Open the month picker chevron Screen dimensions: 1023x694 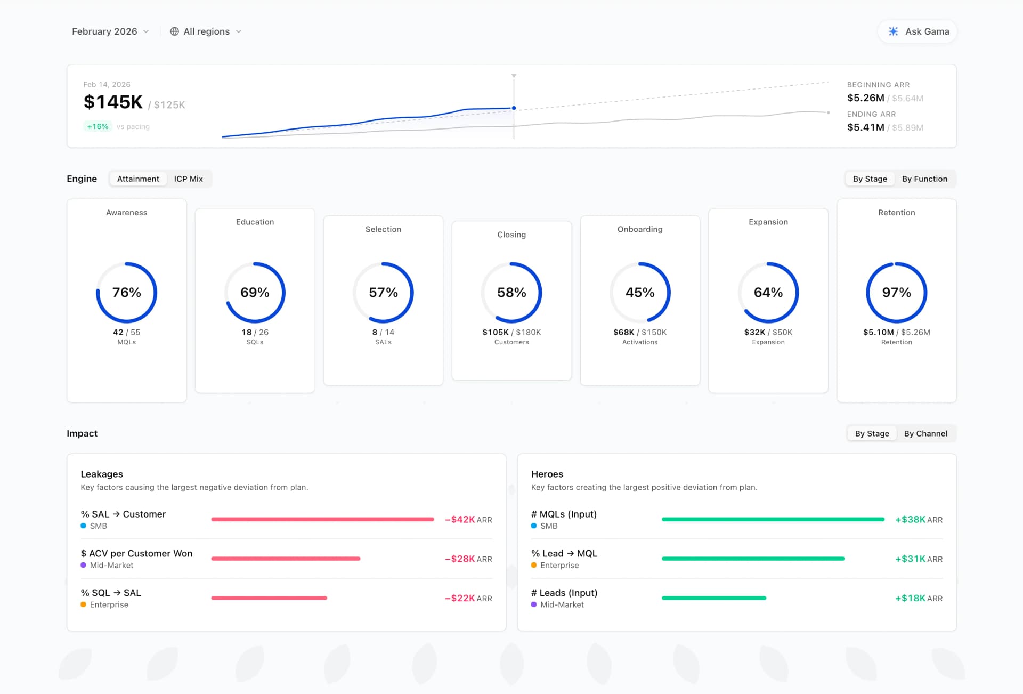coord(146,31)
